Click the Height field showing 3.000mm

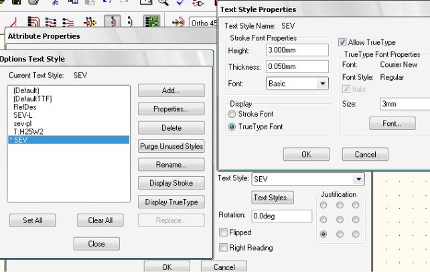click(x=297, y=50)
